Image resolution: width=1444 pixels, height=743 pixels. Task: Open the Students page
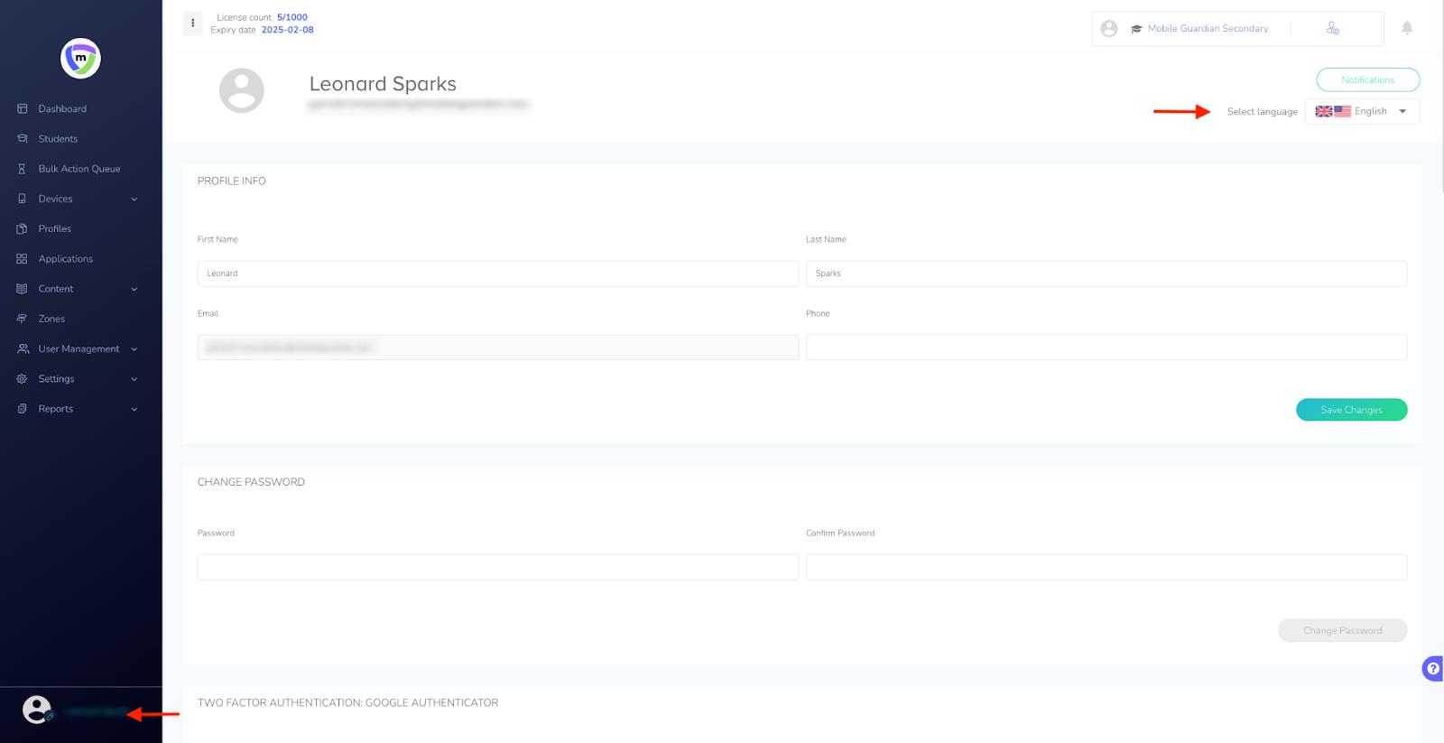point(58,139)
